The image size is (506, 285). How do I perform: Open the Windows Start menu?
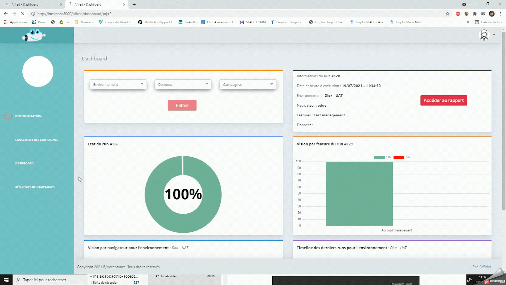[x=6, y=280]
